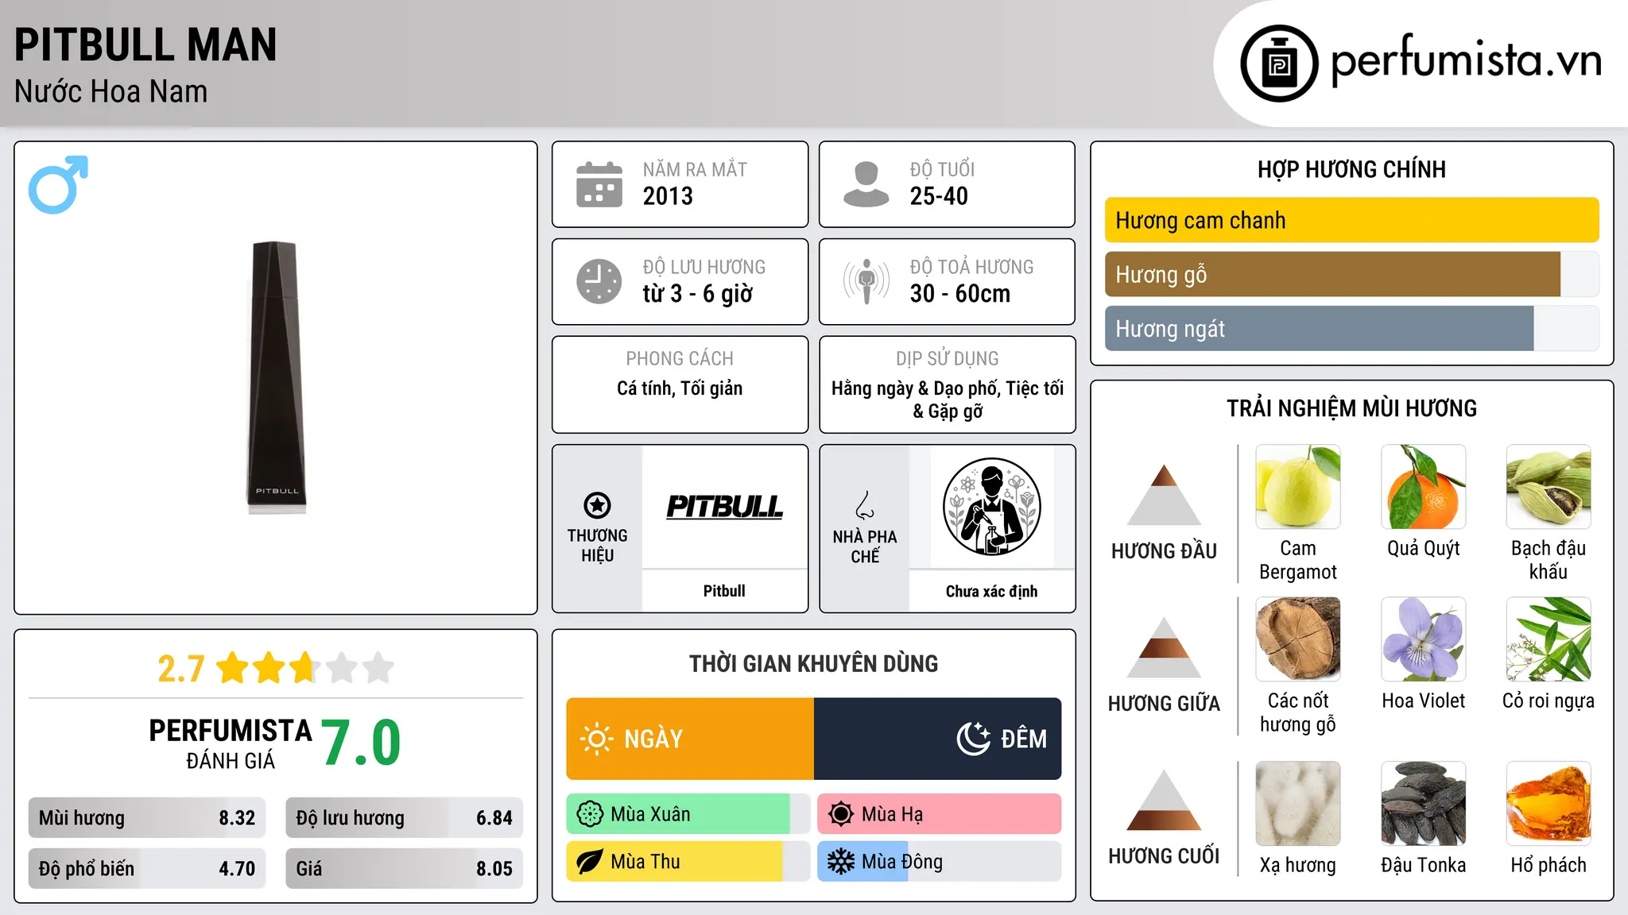Screen dimensions: 1628x915
Task: Click the Dịp sử dụng occasions text
Action: 948,400
